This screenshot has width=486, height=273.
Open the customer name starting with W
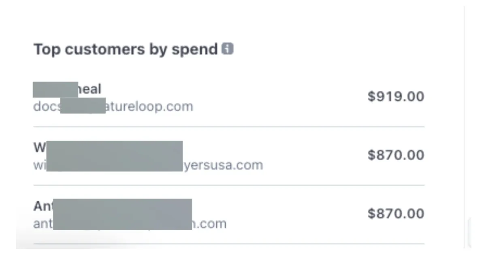39,148
